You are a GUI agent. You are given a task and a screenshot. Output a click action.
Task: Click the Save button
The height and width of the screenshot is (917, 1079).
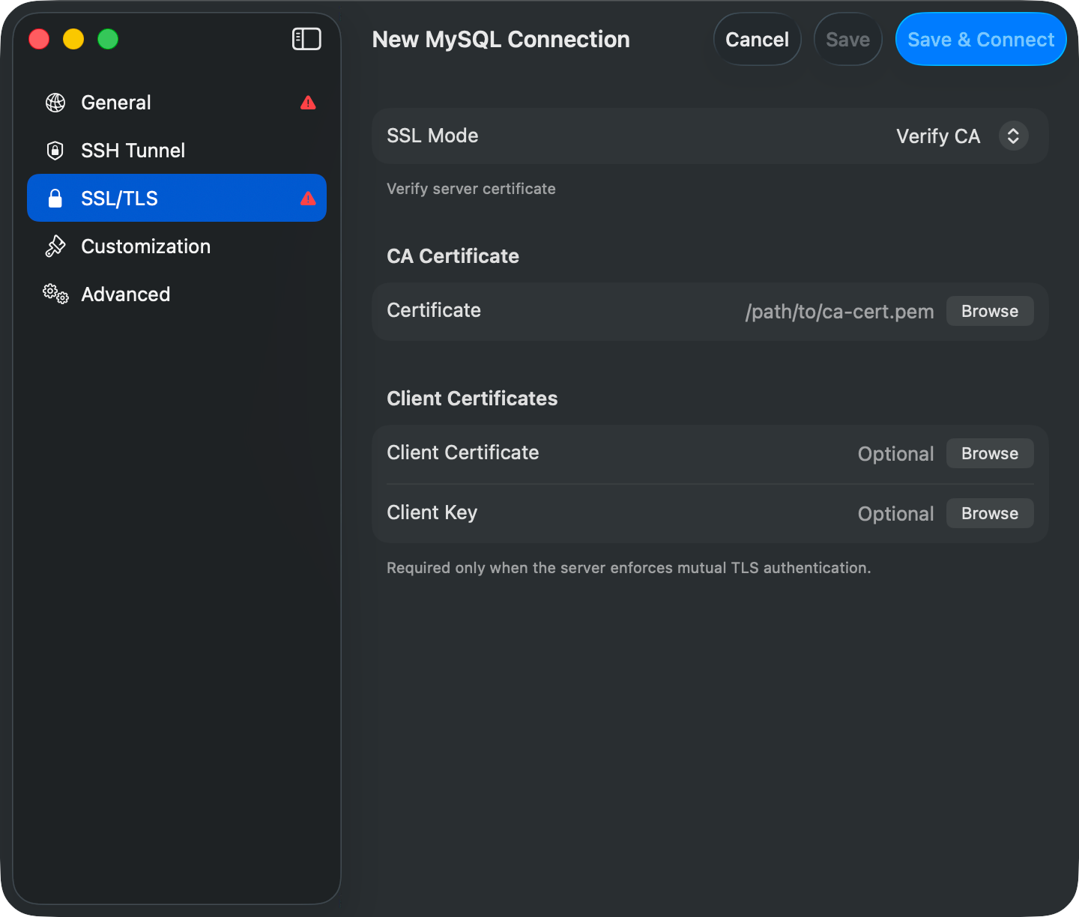pyautogui.click(x=847, y=39)
